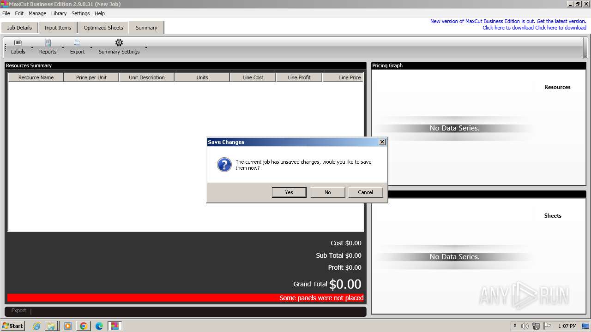Screen dimensions: 591x332
Task: Click the Sheets legend in lower graph
Action: pyautogui.click(x=553, y=216)
